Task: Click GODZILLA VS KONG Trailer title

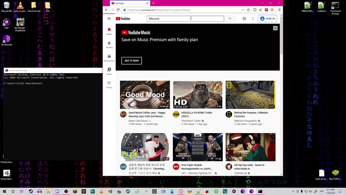Action: pyautogui.click(x=197, y=115)
